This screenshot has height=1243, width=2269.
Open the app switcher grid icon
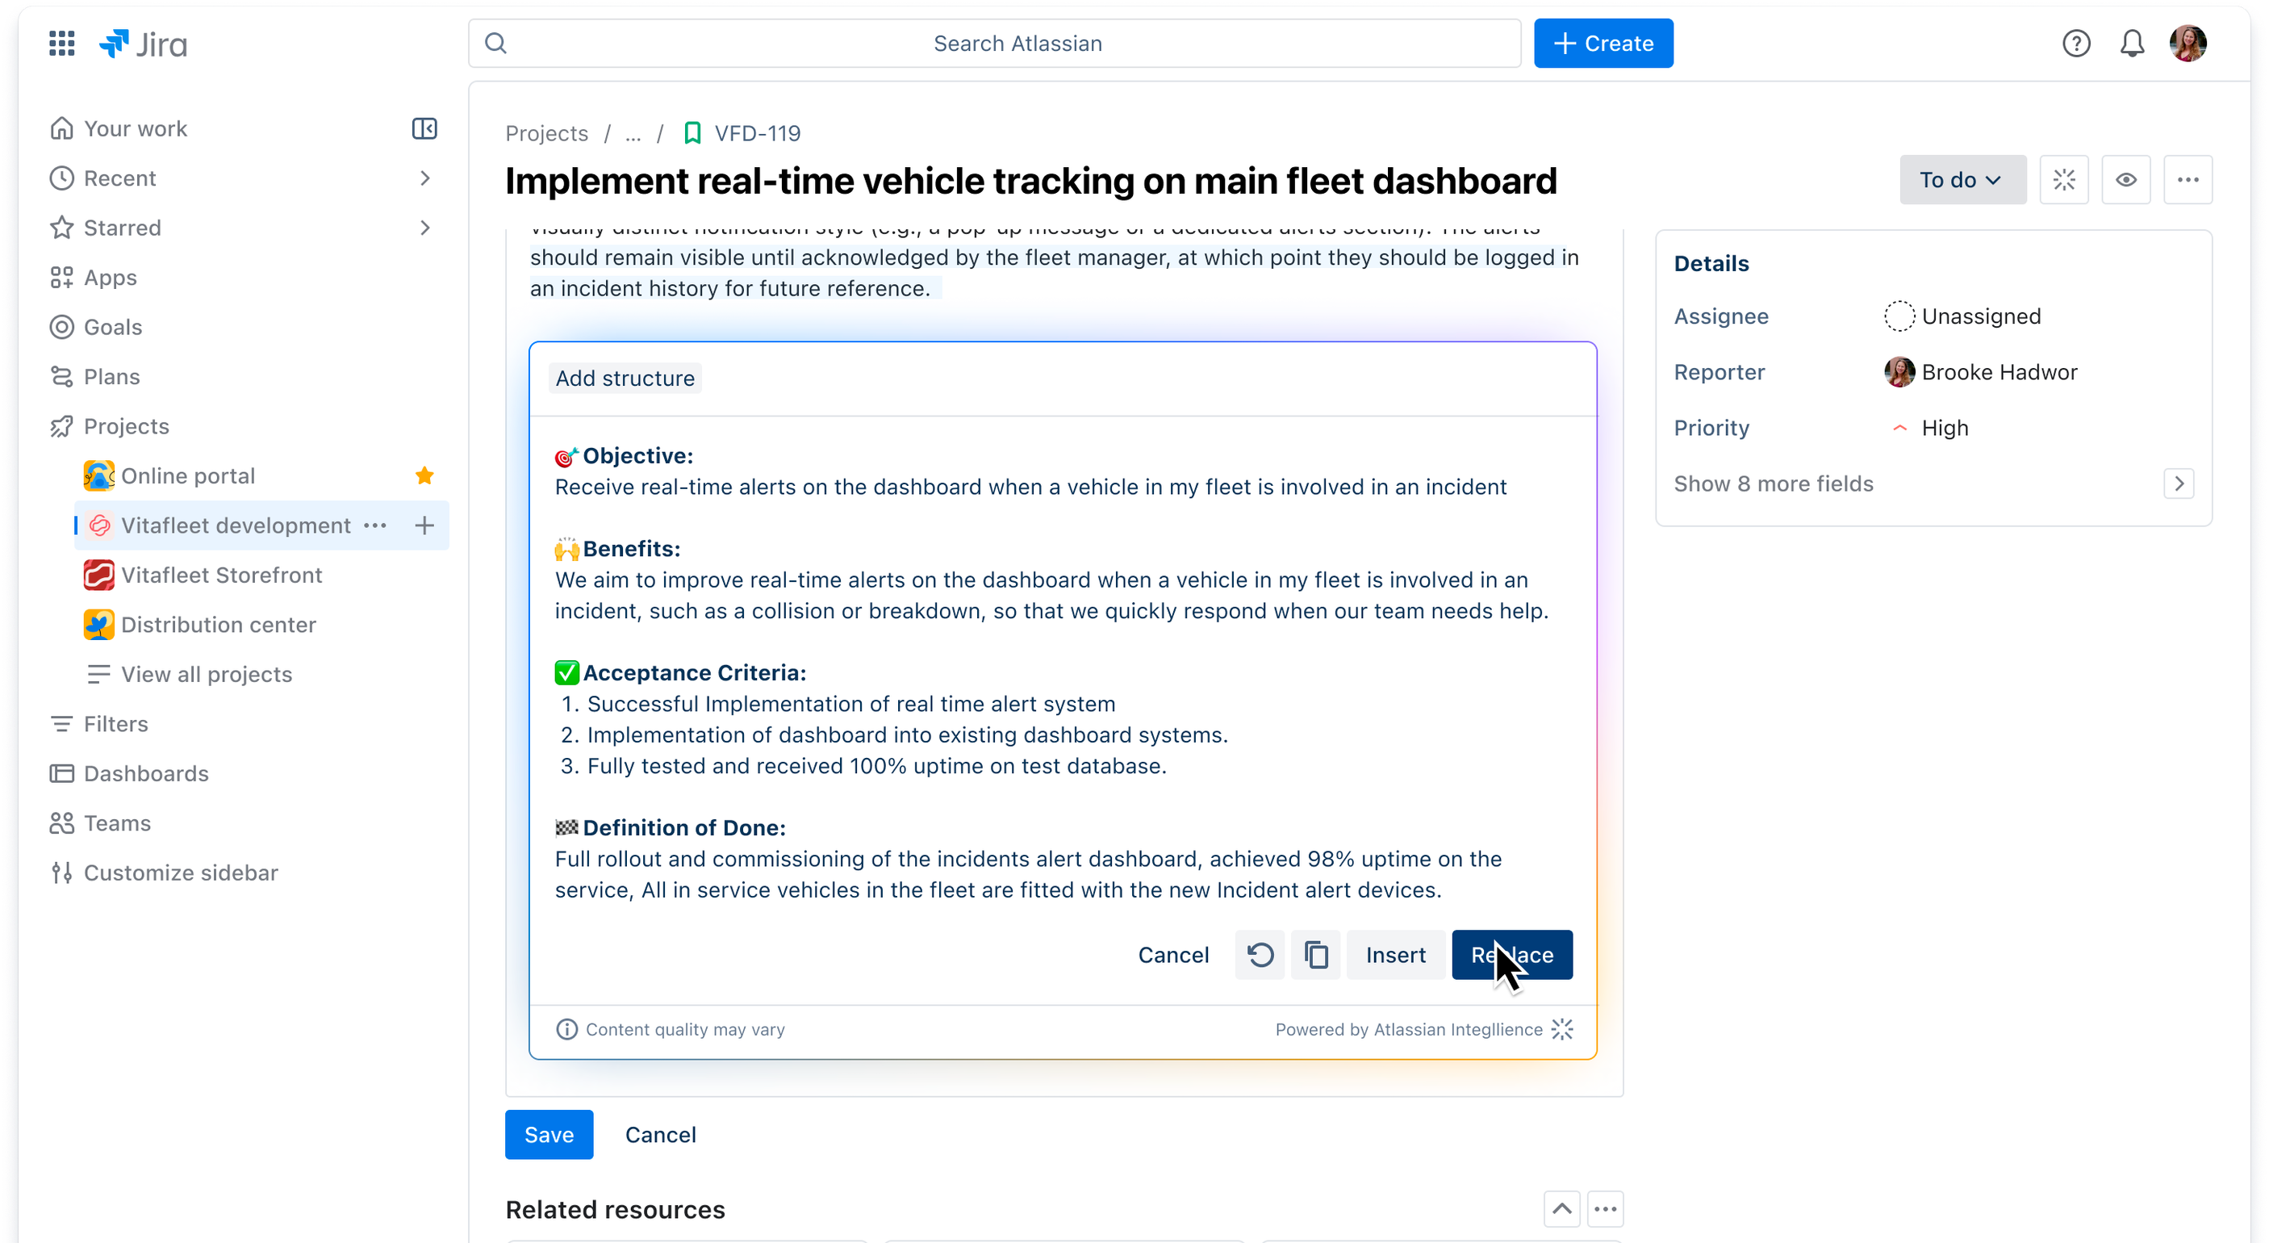click(x=61, y=43)
